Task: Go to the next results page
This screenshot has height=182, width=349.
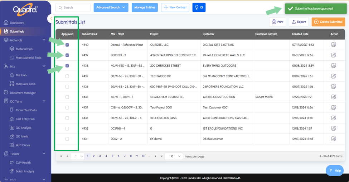Action: pos(155,156)
